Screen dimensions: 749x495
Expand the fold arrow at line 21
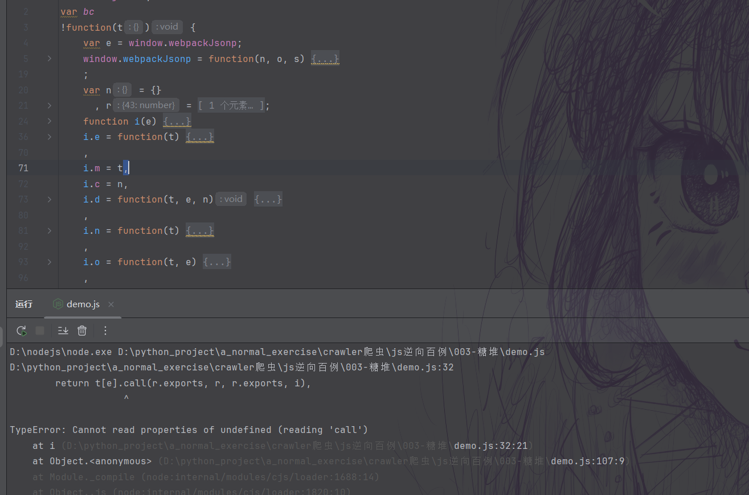pos(50,105)
